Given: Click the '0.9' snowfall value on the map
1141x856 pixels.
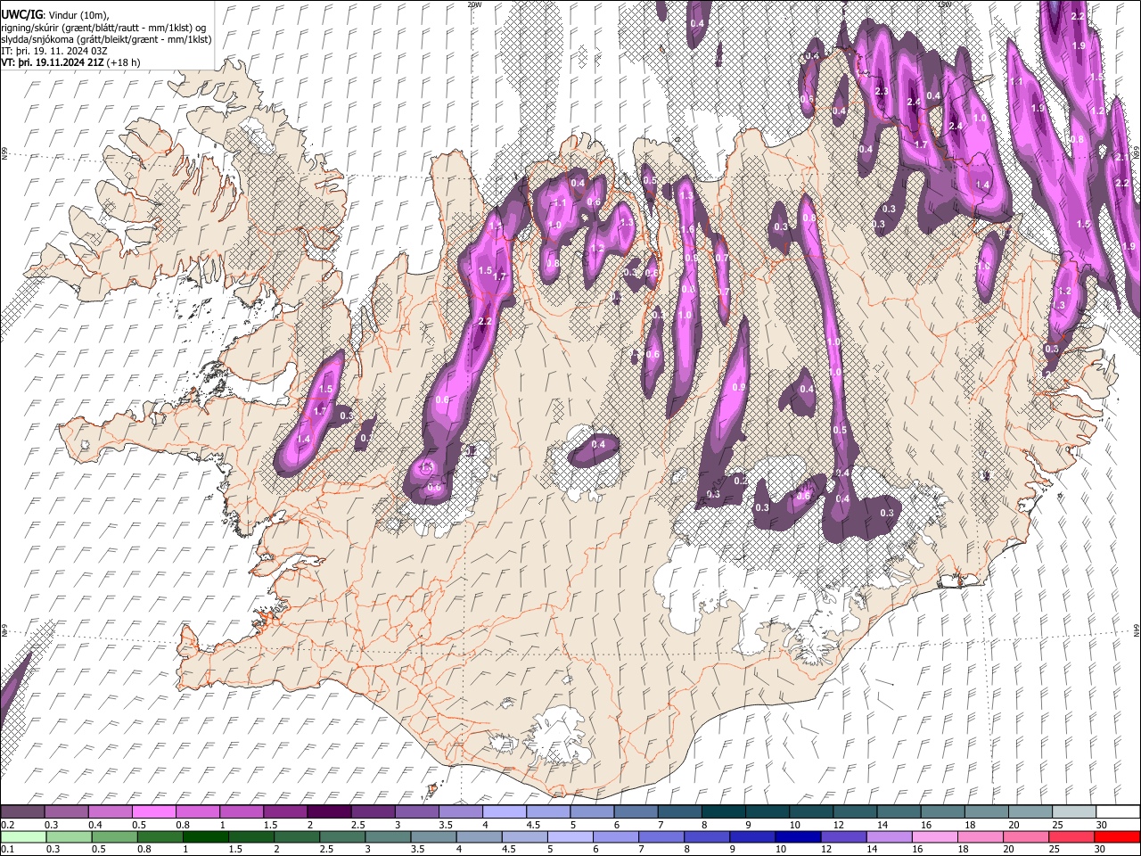Looking at the screenshot, I should coord(738,388).
